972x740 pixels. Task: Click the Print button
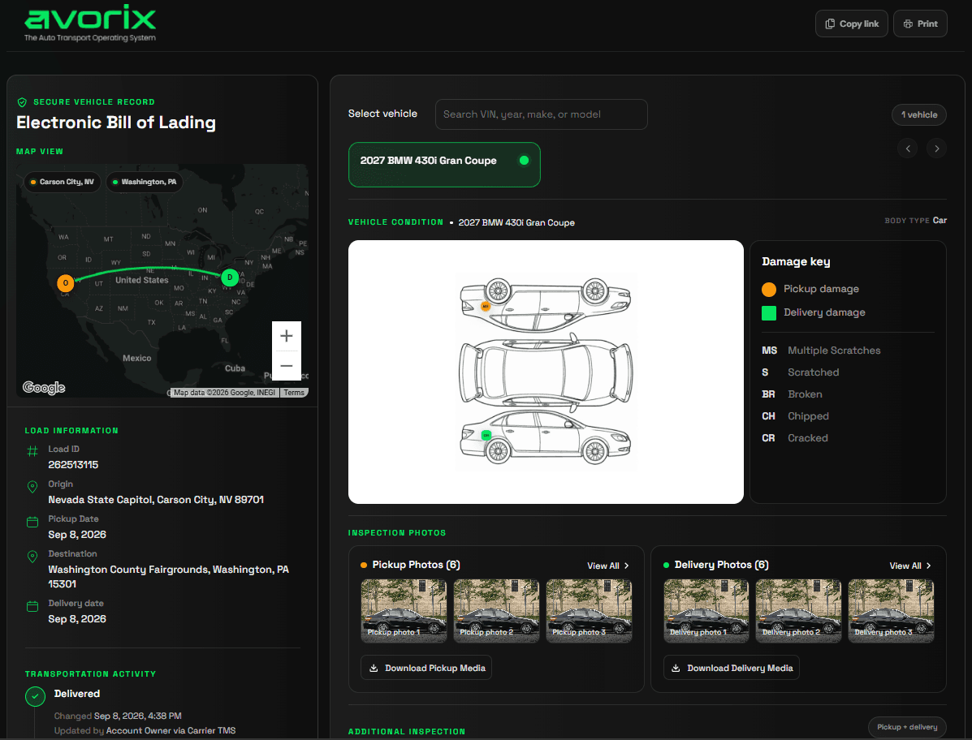click(x=920, y=24)
